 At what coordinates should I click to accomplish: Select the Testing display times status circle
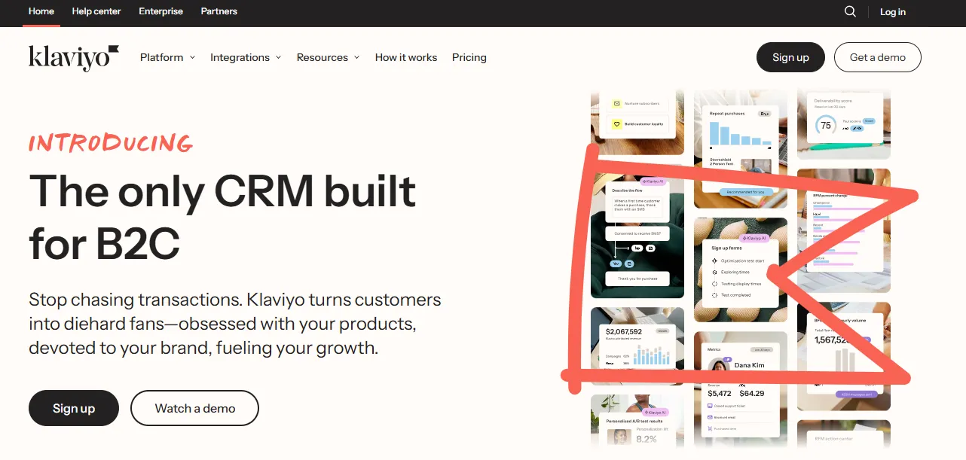click(x=714, y=284)
